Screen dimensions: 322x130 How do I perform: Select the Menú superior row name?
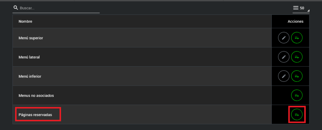pos(31,38)
